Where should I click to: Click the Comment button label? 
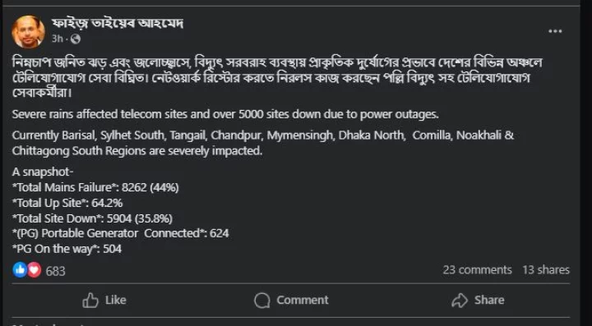tap(303, 300)
